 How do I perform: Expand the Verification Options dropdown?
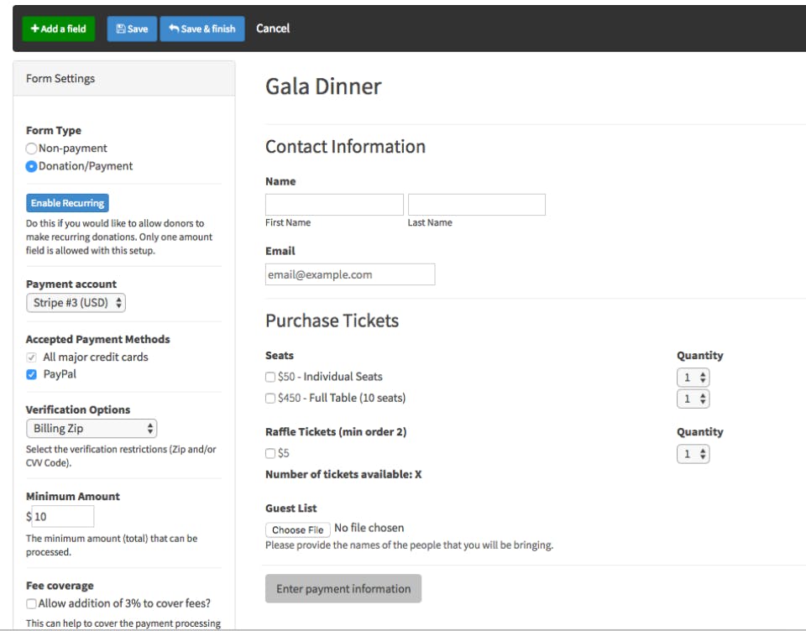(92, 429)
